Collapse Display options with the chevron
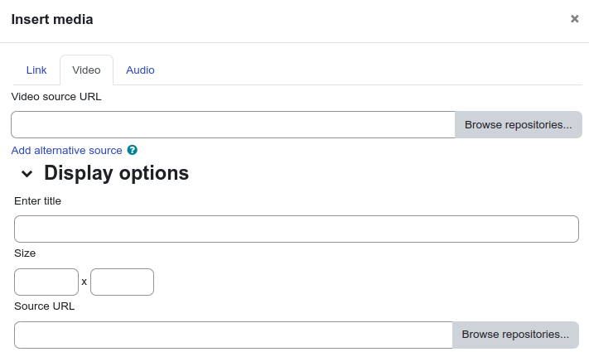589x352 pixels. 27,174
